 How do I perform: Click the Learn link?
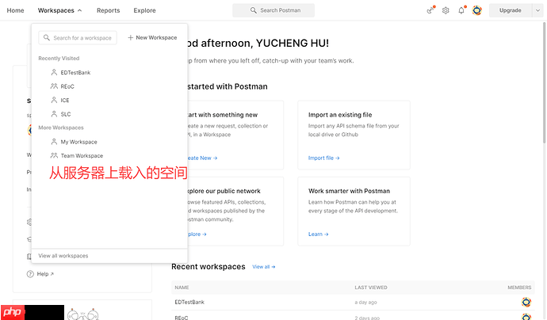[x=318, y=234]
